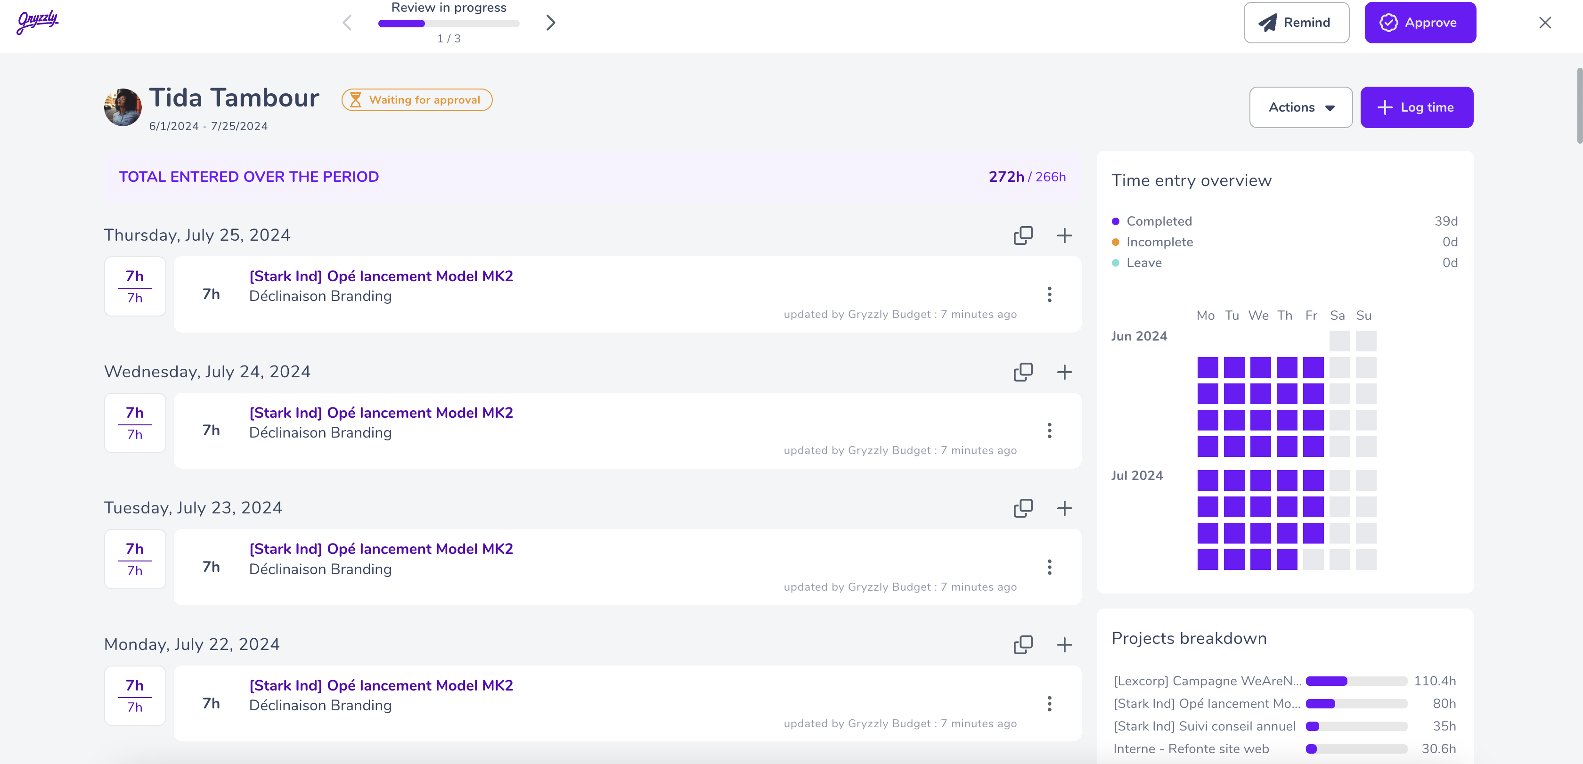Select the first Saturday cell in Jun 2024
The width and height of the screenshot is (1583, 764).
[x=1339, y=341]
